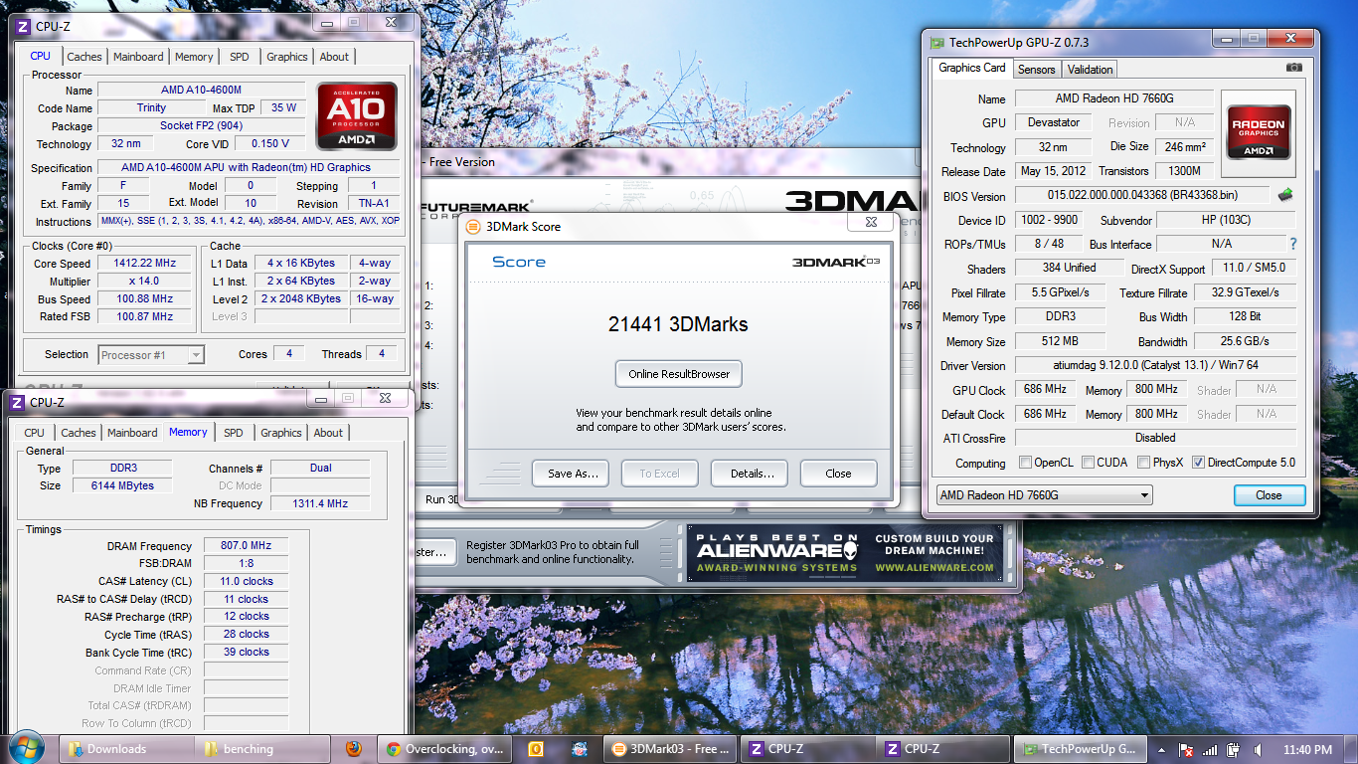1358x764 pixels.
Task: Enable the OpenCL checkbox
Action: (x=1025, y=463)
